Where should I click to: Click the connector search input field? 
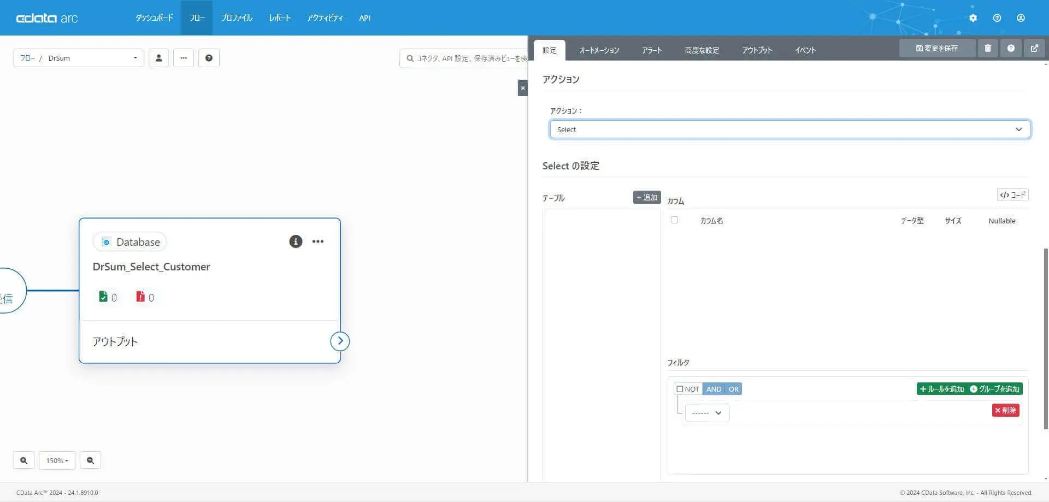pyautogui.click(x=464, y=58)
